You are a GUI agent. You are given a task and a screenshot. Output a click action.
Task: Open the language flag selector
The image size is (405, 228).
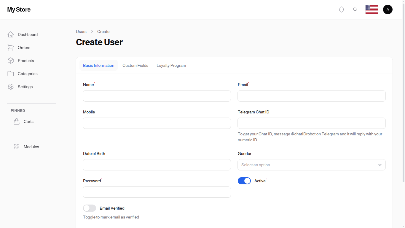coord(371,9)
